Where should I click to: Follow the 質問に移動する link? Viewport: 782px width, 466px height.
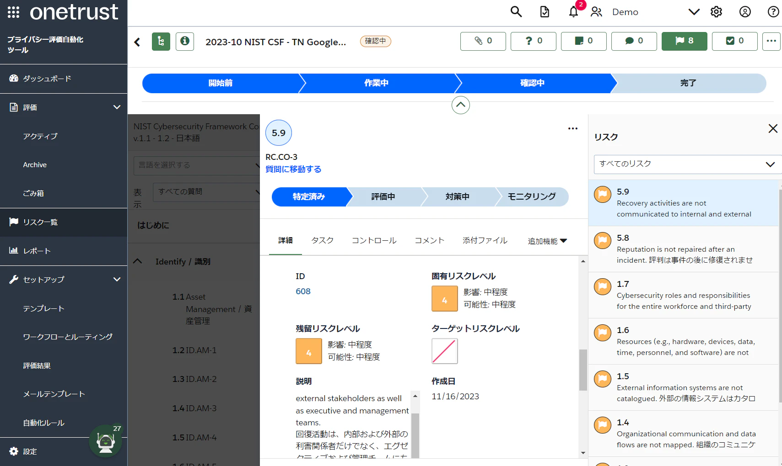[293, 169]
